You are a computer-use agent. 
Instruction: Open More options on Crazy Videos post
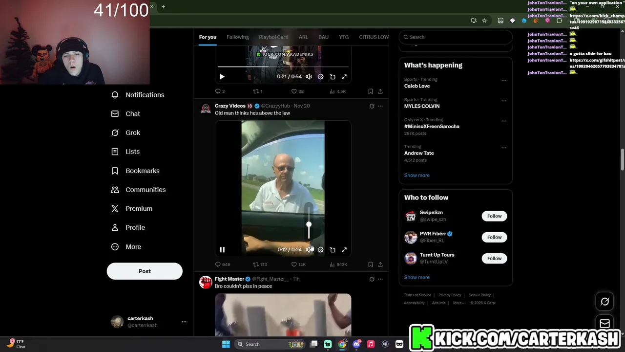(380, 106)
